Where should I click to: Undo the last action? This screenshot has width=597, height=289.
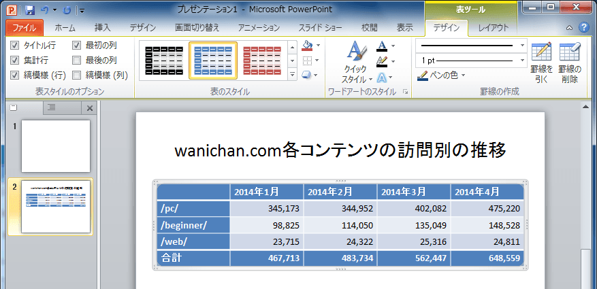(x=44, y=10)
